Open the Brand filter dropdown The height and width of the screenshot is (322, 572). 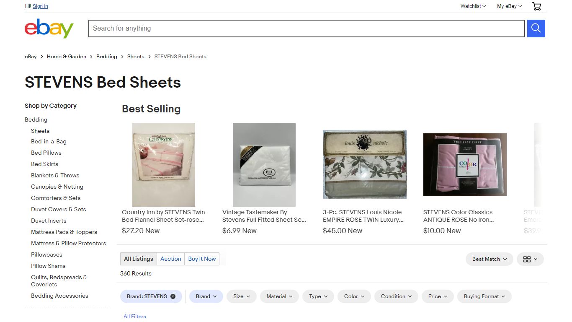pyautogui.click(x=206, y=296)
